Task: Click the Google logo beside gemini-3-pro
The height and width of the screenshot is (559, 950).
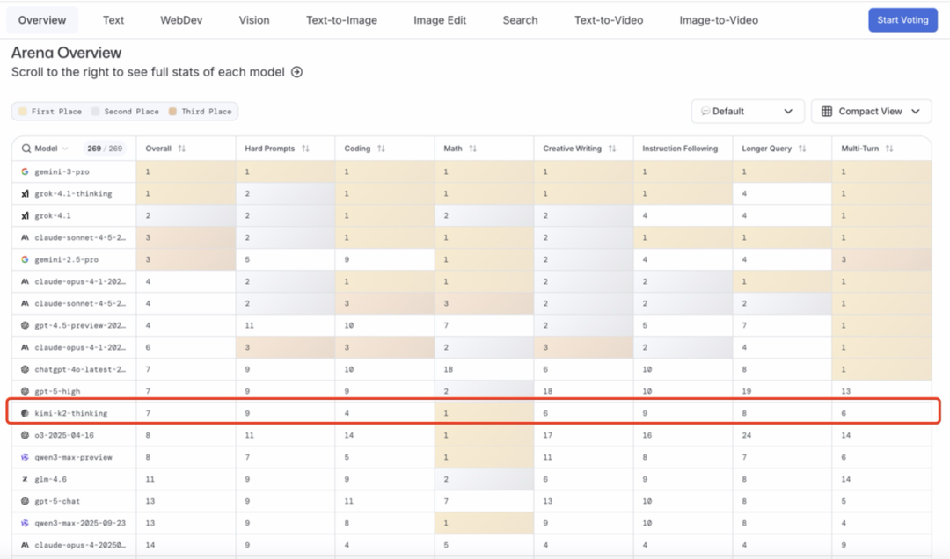Action: point(25,171)
